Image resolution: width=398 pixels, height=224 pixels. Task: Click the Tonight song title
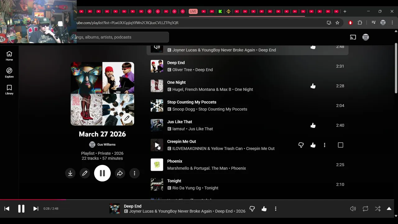174,181
